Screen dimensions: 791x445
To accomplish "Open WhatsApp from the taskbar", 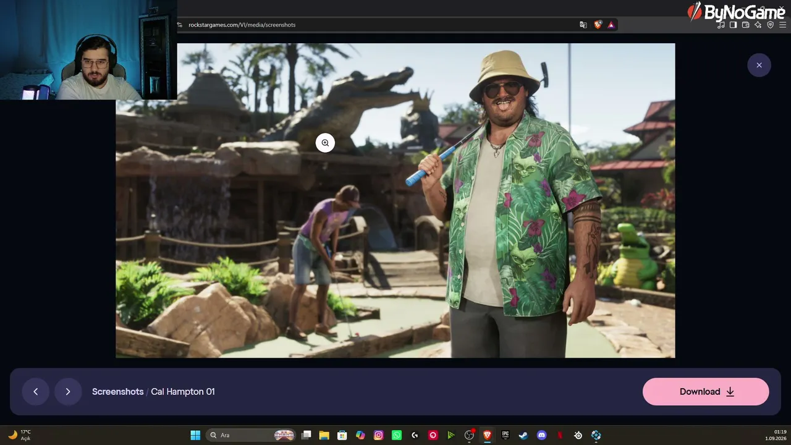I will click(397, 435).
